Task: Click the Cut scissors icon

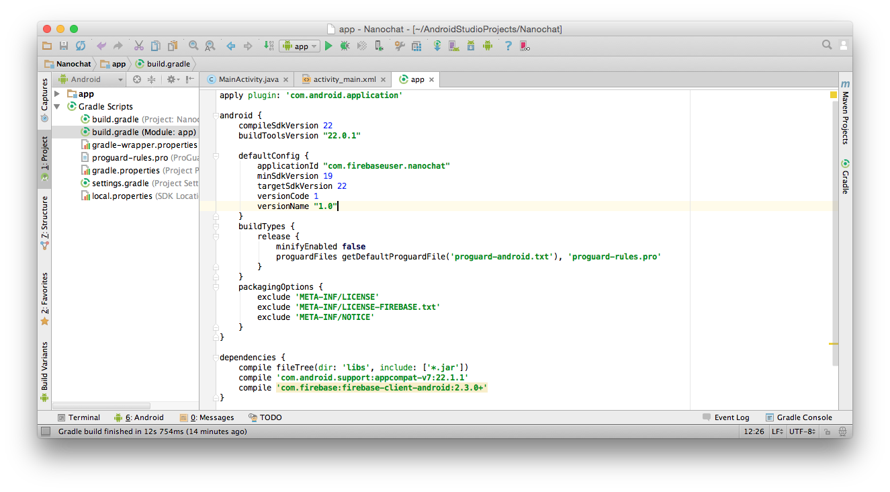Action: 139,46
